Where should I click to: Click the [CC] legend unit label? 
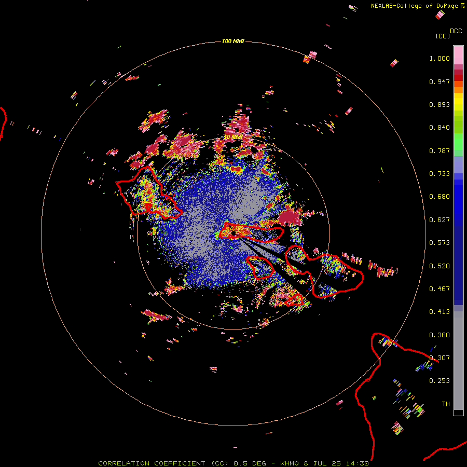(x=443, y=36)
